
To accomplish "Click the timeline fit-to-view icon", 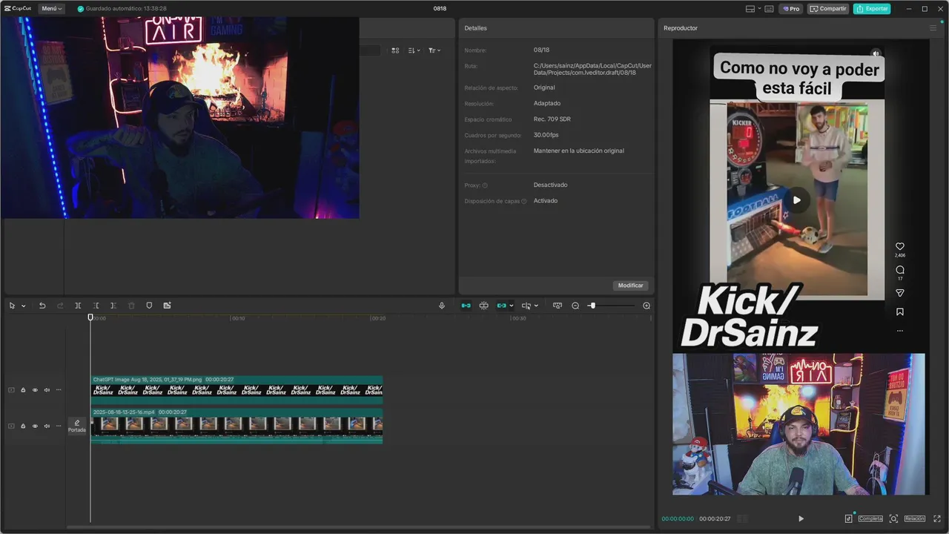I will 558,306.
